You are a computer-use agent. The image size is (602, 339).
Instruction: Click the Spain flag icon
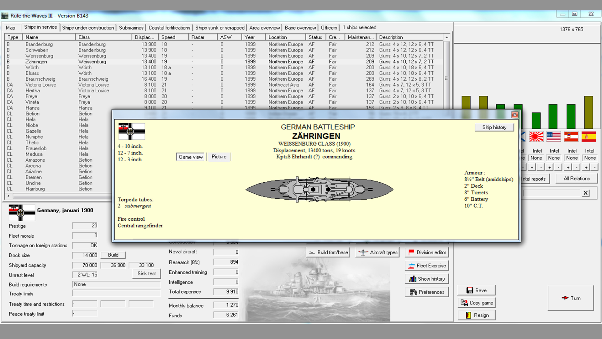(x=589, y=137)
